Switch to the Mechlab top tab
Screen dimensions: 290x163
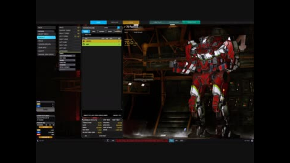click(x=115, y=22)
